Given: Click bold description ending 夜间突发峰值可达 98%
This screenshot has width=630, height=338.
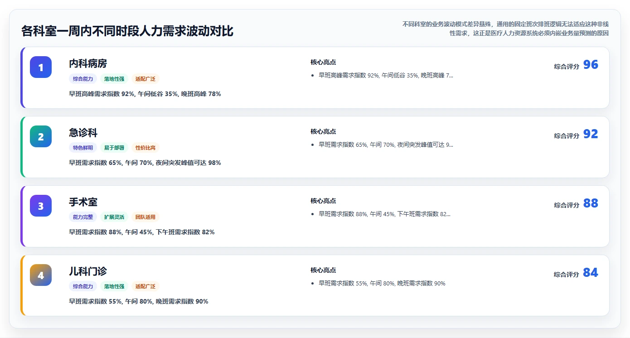Looking at the screenshot, I should point(145,163).
